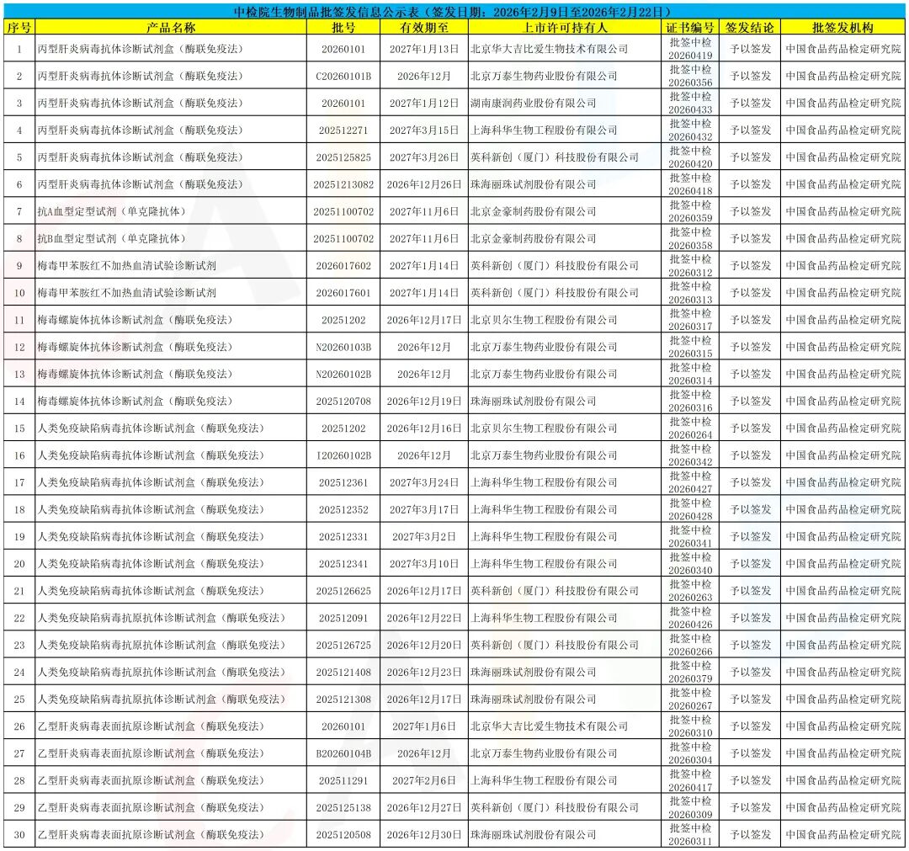Select certificate number 批签中检 20260359
Screen dimensions: 909x851
690,211
